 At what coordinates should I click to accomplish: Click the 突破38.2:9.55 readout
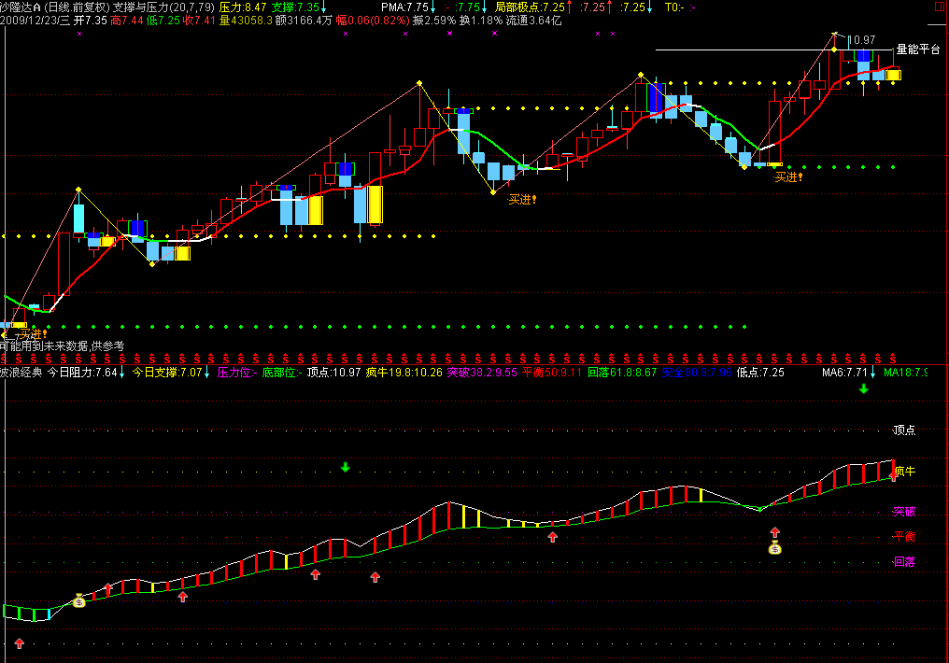(x=482, y=373)
